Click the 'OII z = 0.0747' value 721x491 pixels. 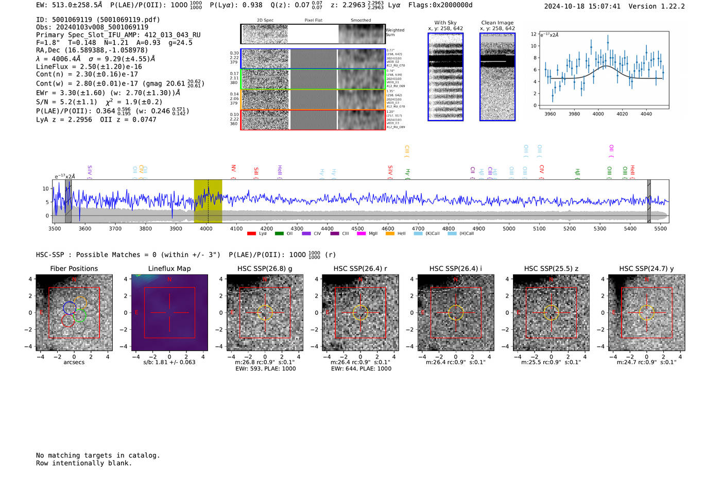click(128, 120)
